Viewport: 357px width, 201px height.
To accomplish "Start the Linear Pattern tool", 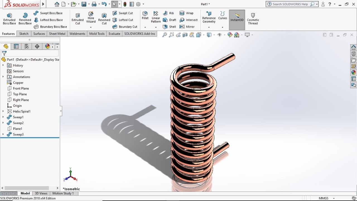I will 156,17.
